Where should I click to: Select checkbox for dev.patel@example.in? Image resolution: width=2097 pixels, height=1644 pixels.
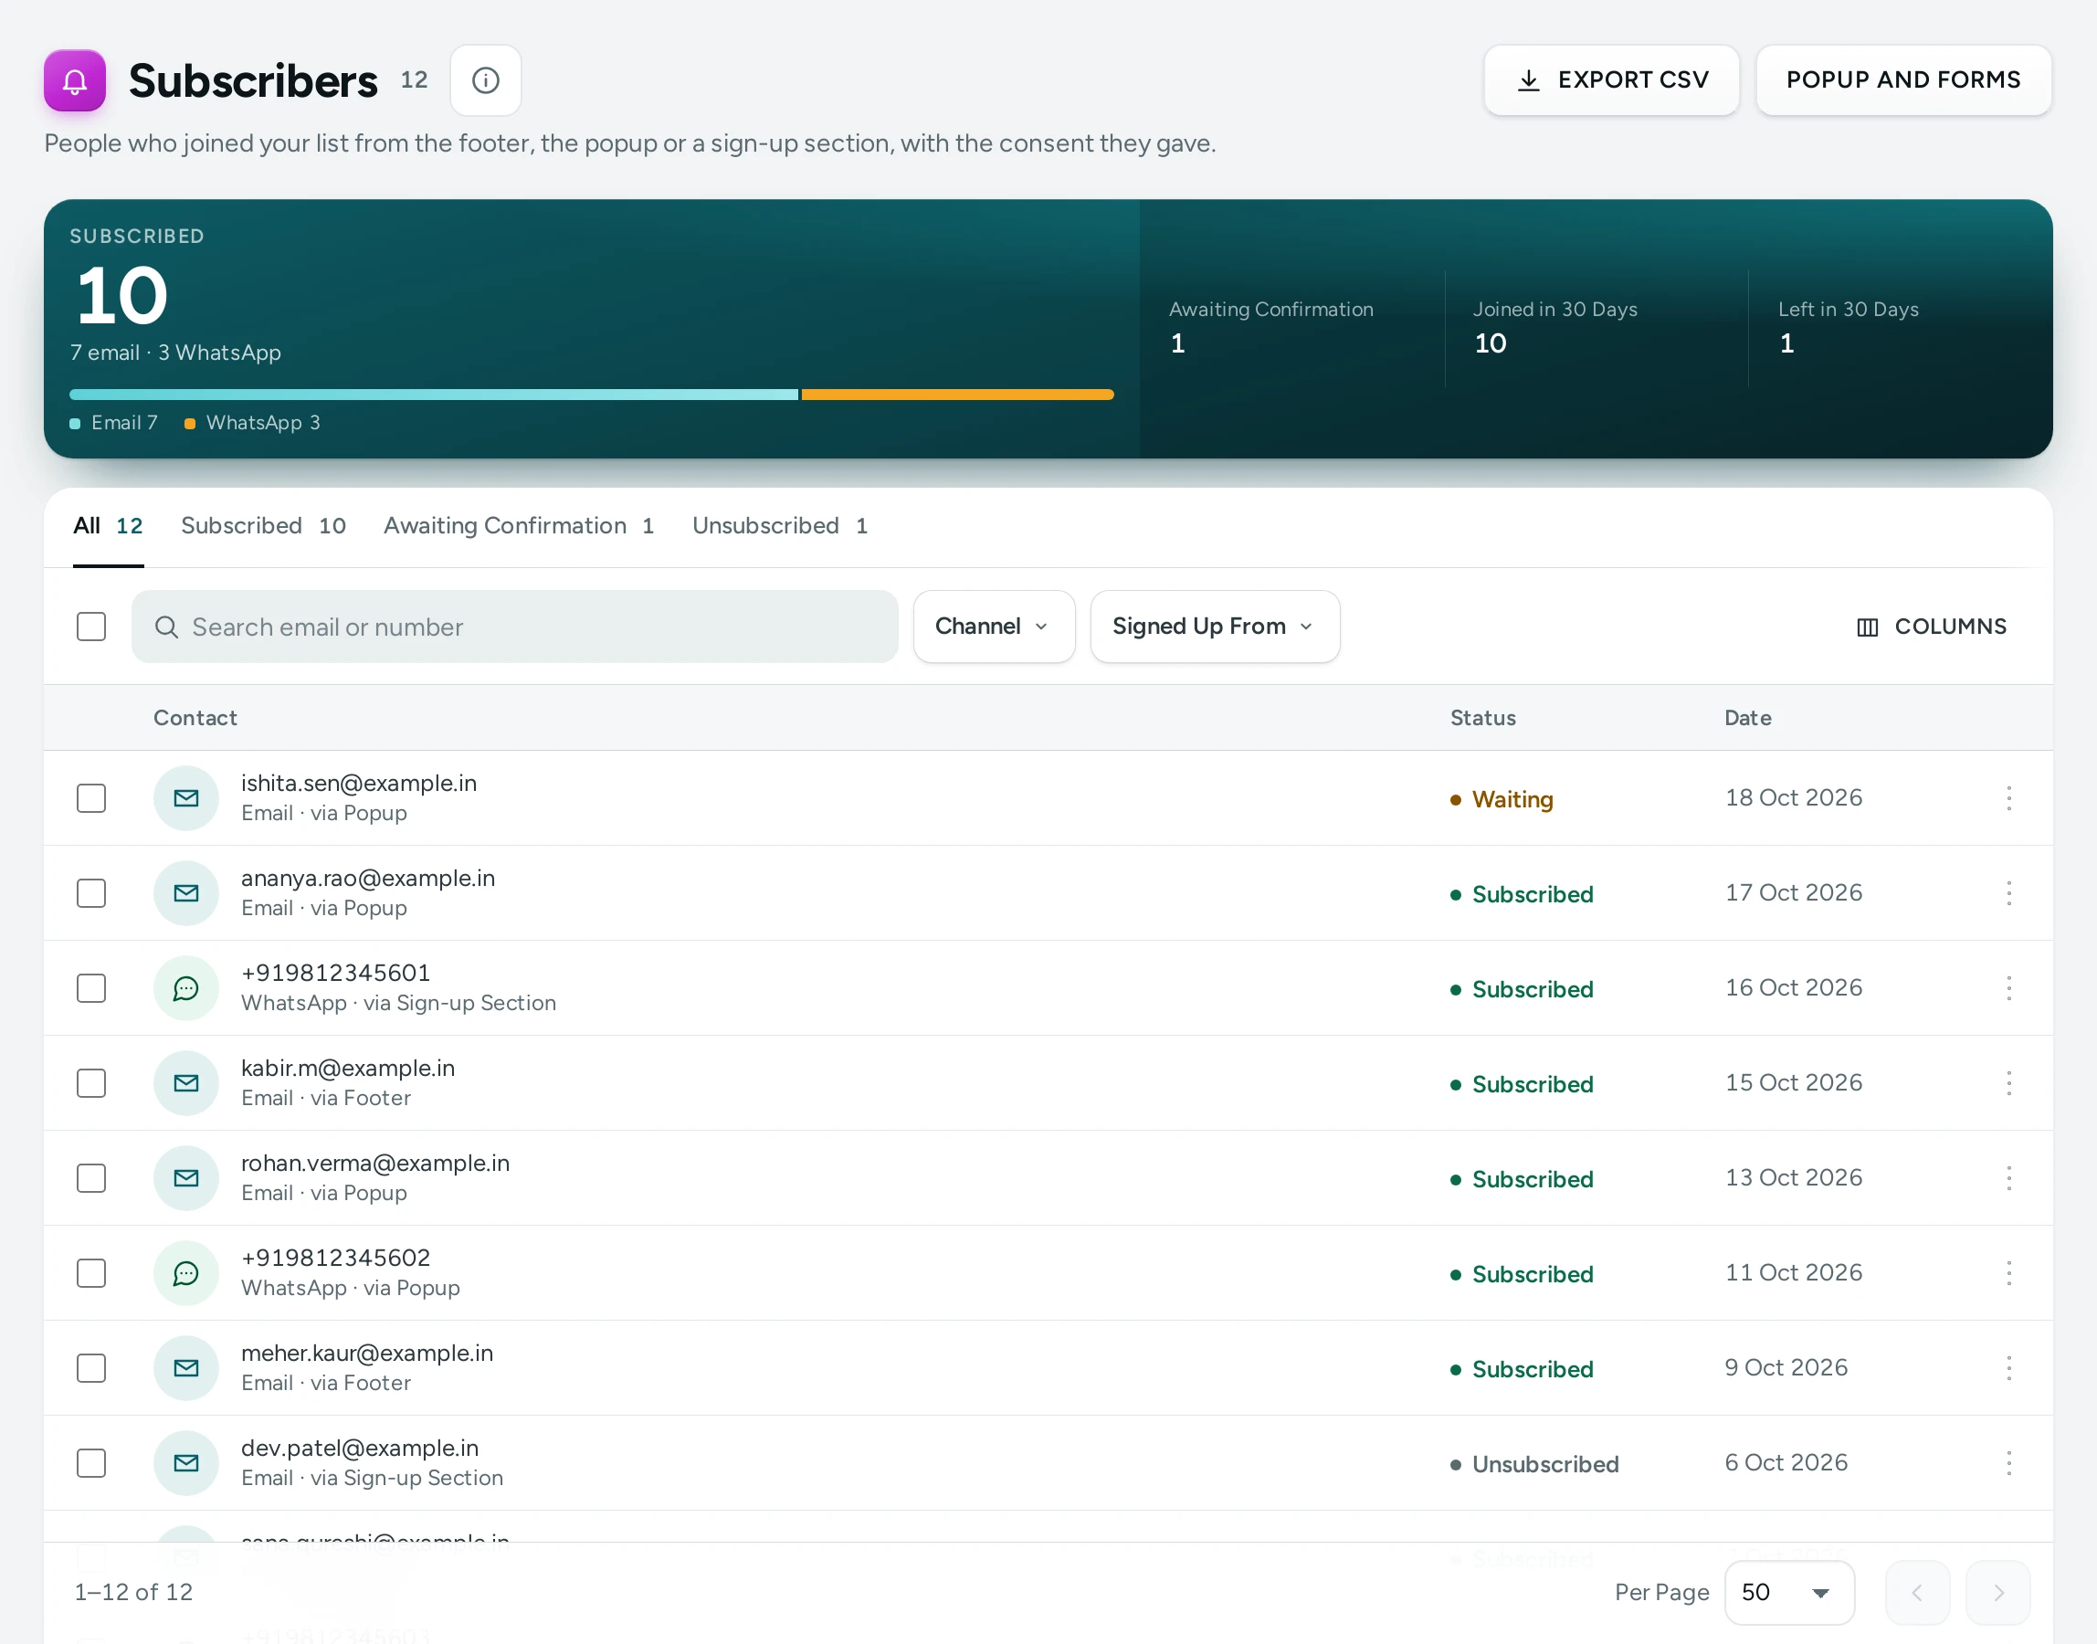(91, 1463)
